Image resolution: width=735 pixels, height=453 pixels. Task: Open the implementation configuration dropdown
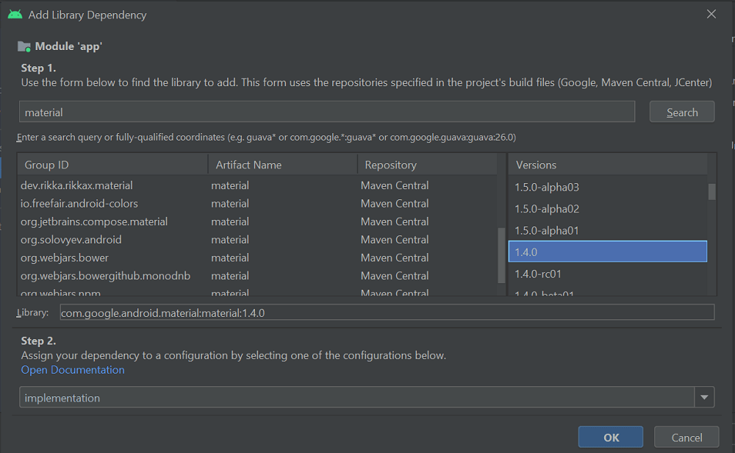(704, 396)
